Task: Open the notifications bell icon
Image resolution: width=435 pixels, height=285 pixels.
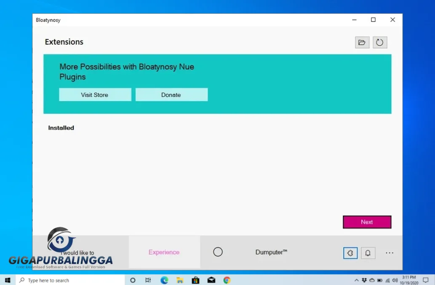Action: (x=368, y=253)
